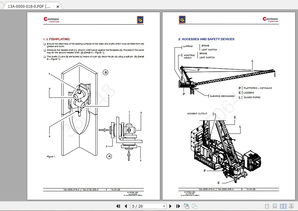
Task: Go to the next page
Action: pos(170,206)
